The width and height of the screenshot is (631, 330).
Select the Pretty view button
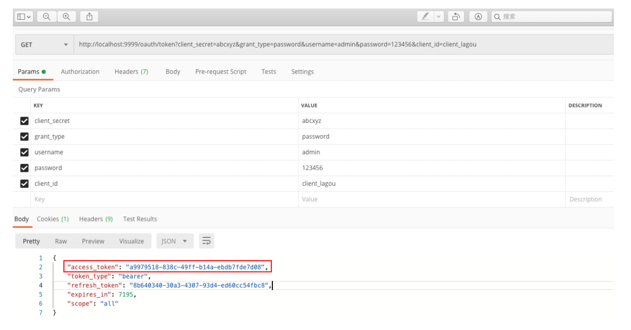tap(31, 241)
